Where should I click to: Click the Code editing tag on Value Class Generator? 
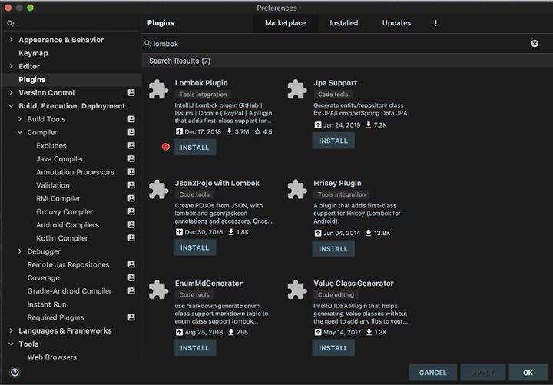coord(336,294)
